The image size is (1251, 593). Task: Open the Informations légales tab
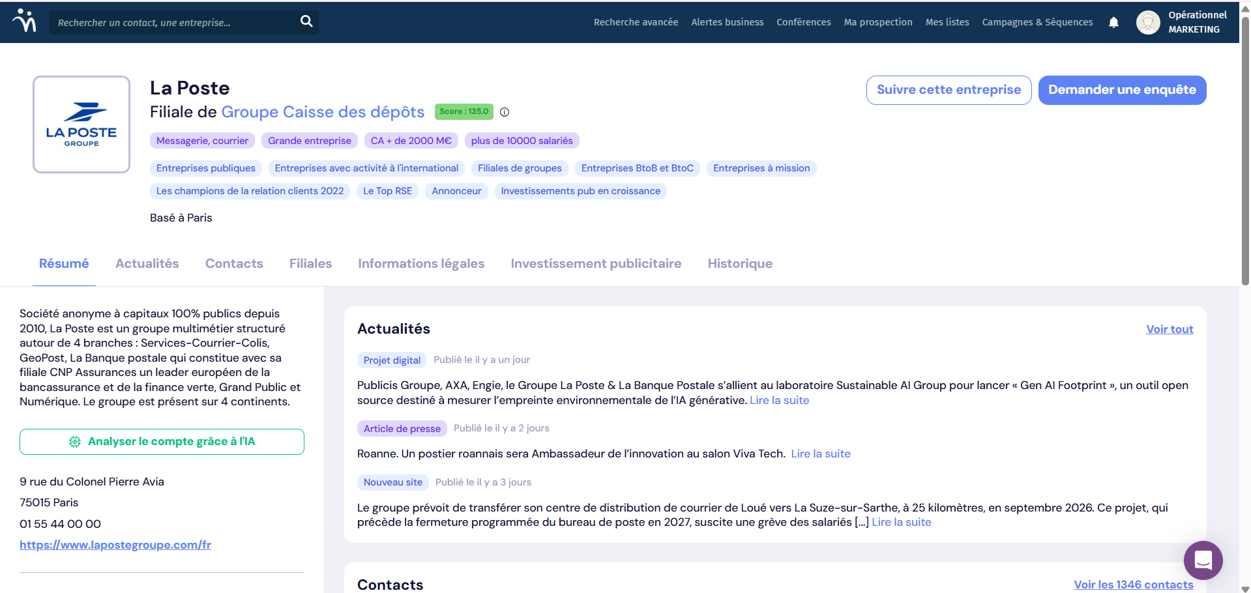click(421, 263)
